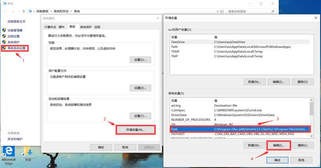Click 取消 in Environment Variables dialog
The height and width of the screenshot is (168, 321).
pyautogui.click(x=301, y=160)
